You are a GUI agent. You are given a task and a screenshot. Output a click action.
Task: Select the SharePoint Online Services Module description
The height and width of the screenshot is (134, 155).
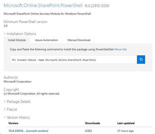[47, 14]
